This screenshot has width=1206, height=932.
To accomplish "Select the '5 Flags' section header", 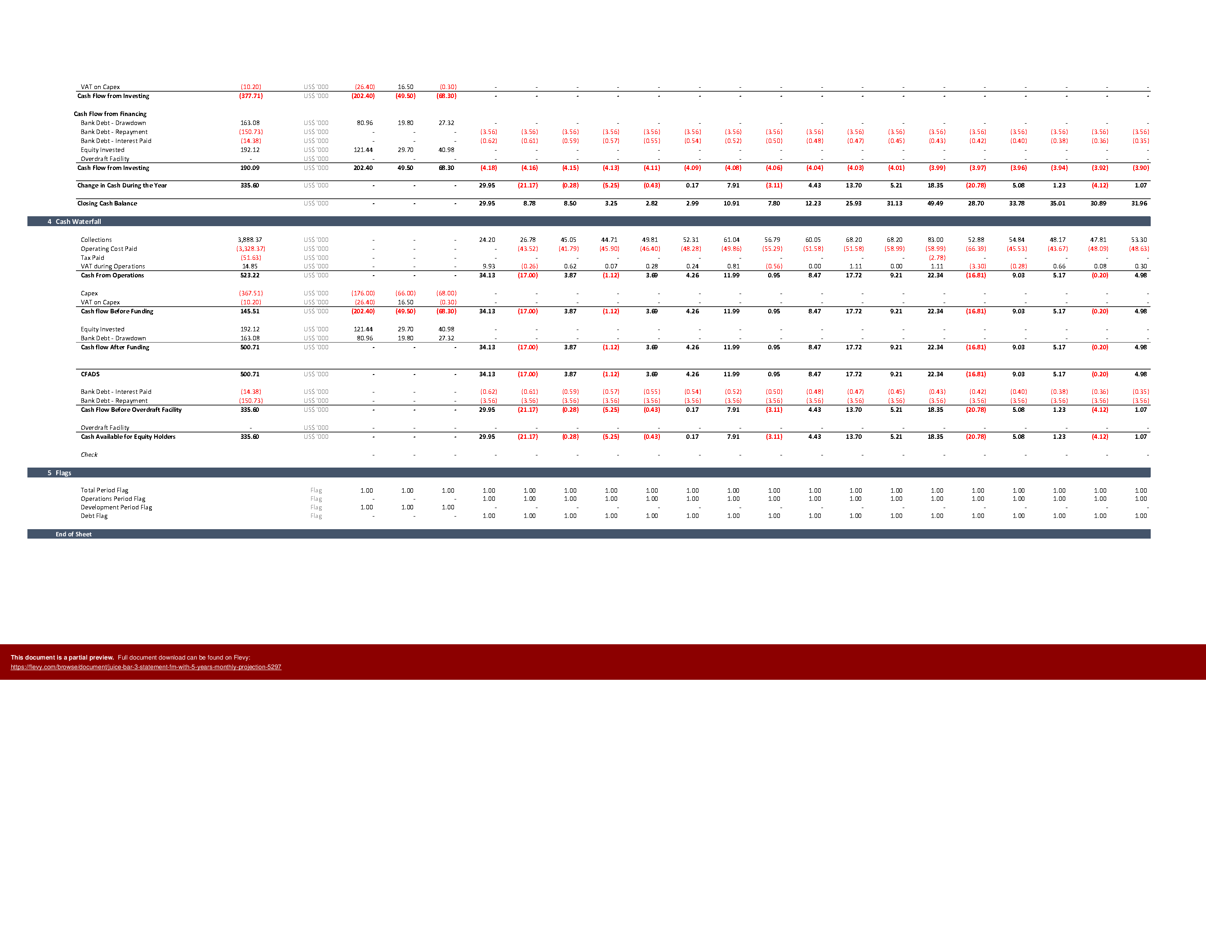I will click(589, 473).
